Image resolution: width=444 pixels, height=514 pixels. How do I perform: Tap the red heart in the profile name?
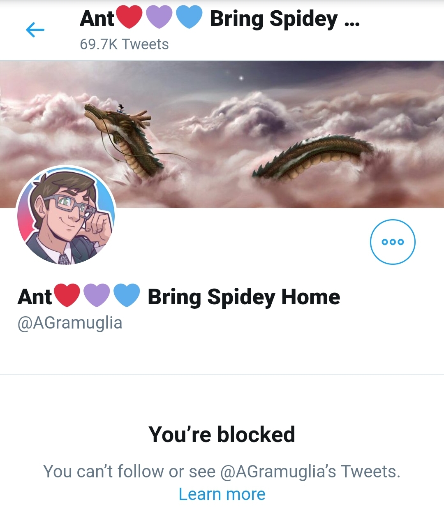click(67, 295)
